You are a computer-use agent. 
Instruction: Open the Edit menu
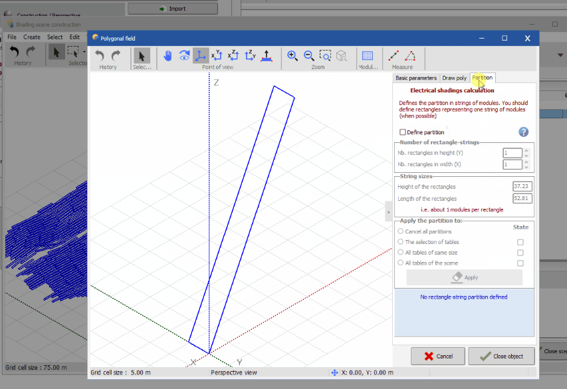[74, 37]
